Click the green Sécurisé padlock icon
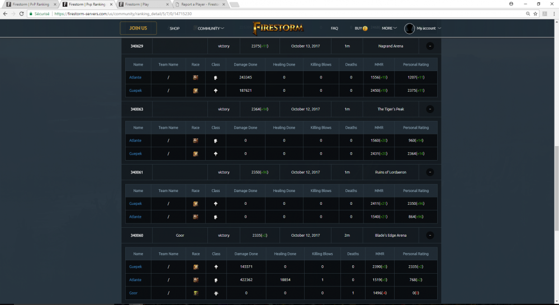This screenshot has height=305, width=559. [31, 13]
